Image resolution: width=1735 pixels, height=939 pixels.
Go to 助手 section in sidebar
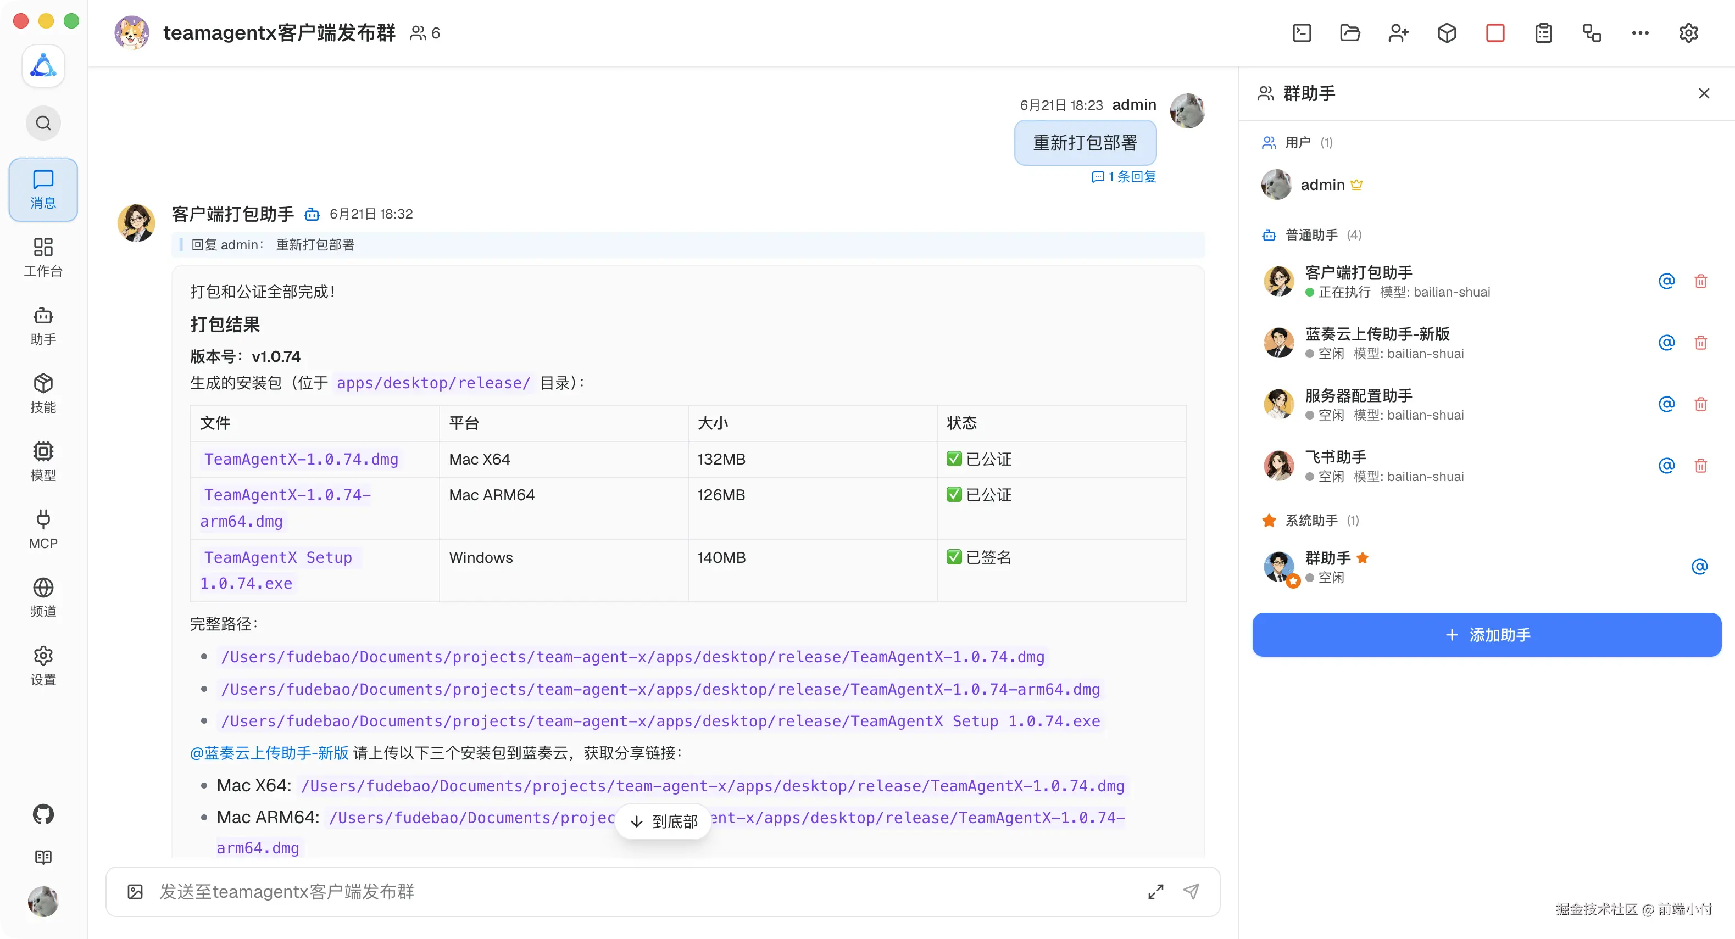(43, 326)
